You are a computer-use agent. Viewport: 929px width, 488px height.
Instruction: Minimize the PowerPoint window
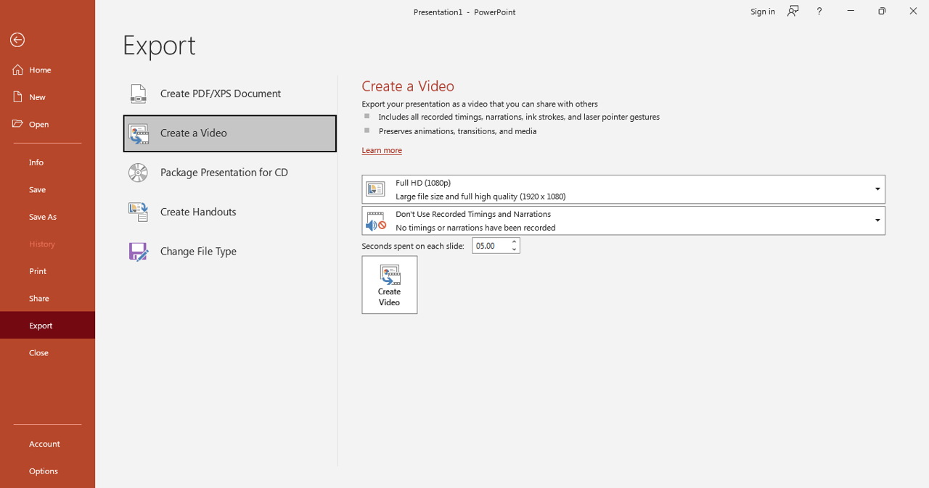tap(851, 11)
